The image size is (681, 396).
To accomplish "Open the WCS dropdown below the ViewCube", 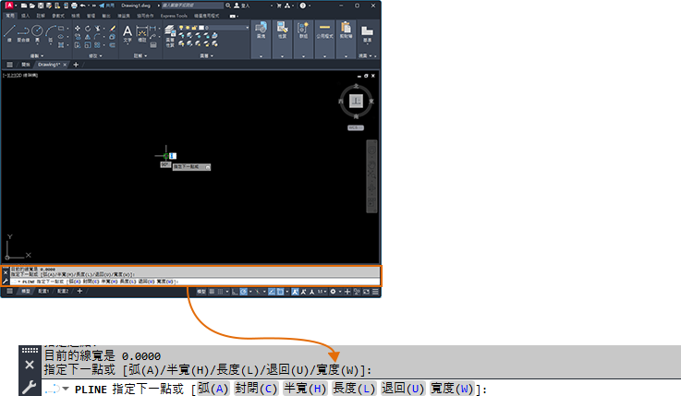I will tap(356, 128).
